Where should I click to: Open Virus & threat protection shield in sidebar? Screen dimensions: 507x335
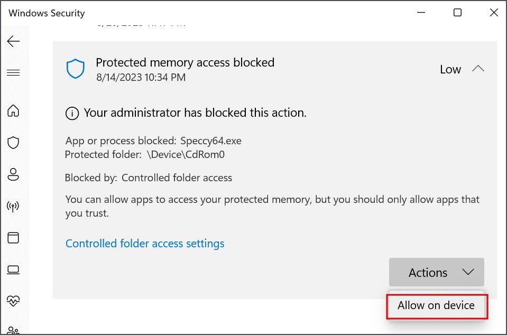pyautogui.click(x=13, y=143)
